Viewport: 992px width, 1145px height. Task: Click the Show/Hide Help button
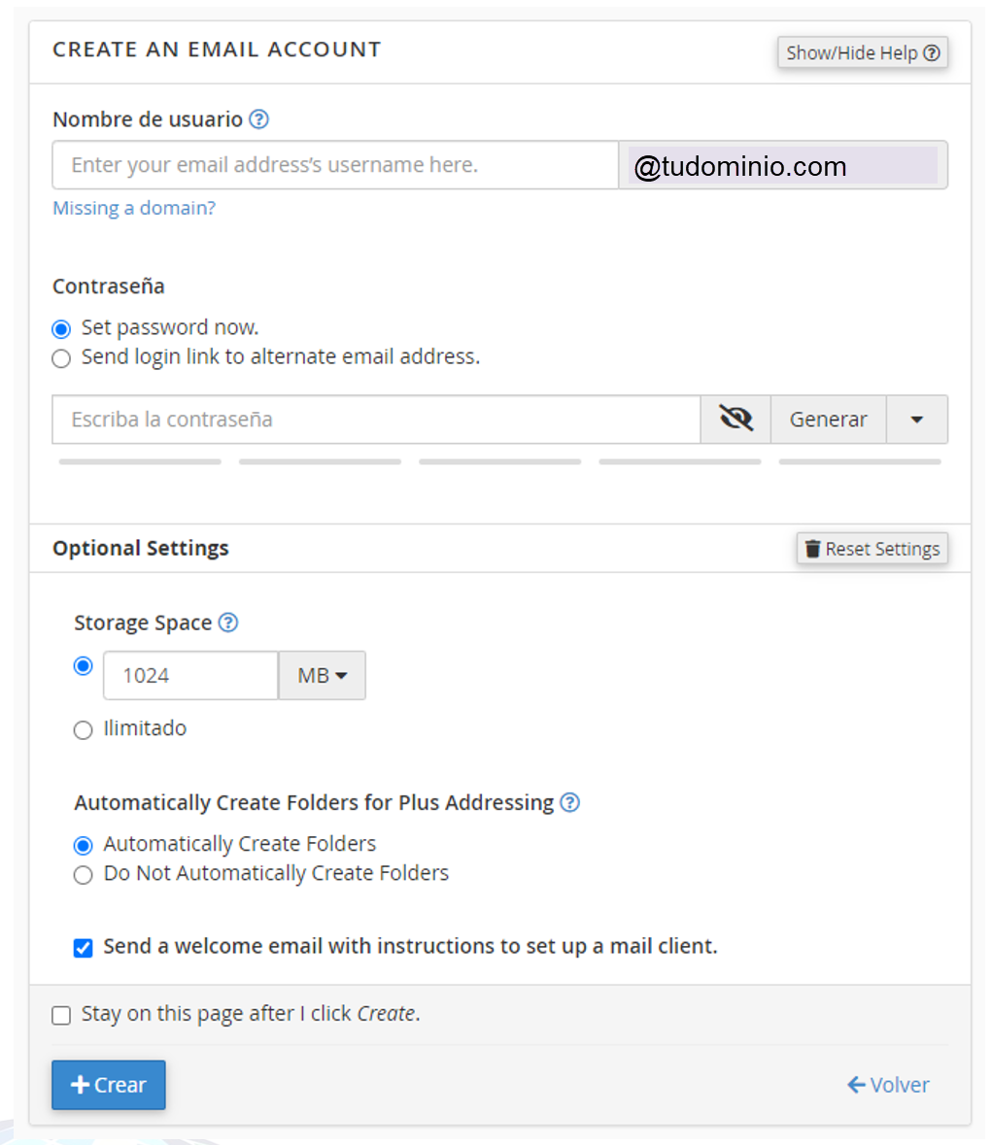(x=862, y=52)
